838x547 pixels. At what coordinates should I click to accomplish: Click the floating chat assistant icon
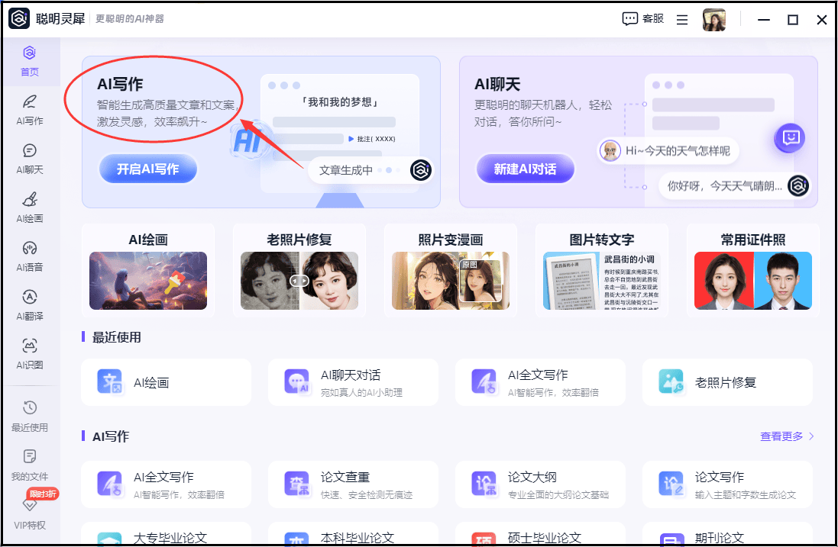click(790, 138)
